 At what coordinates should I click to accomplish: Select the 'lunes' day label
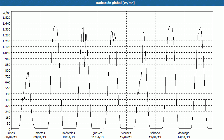[11, 133]
